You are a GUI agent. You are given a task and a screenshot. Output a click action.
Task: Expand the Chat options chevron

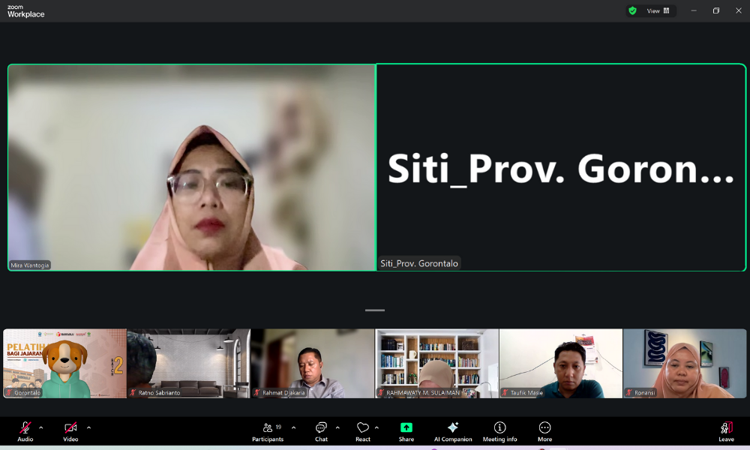click(x=337, y=427)
